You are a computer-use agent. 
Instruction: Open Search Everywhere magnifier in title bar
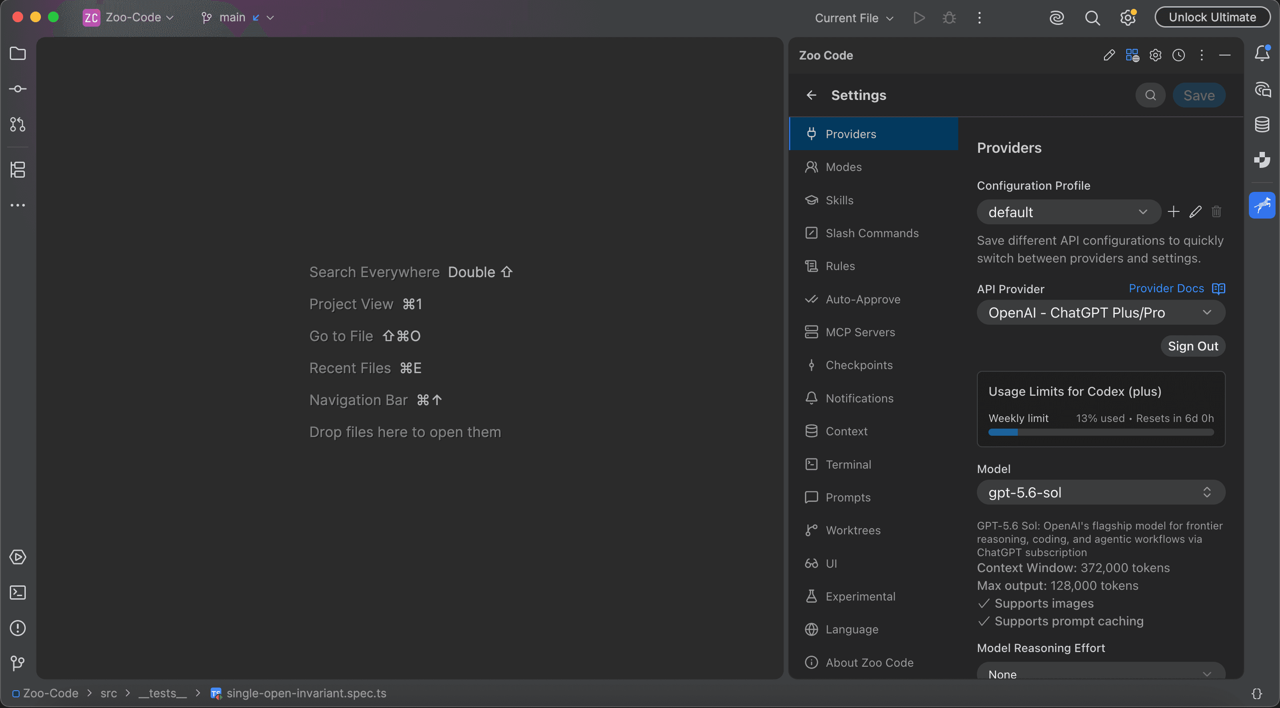[x=1092, y=18]
